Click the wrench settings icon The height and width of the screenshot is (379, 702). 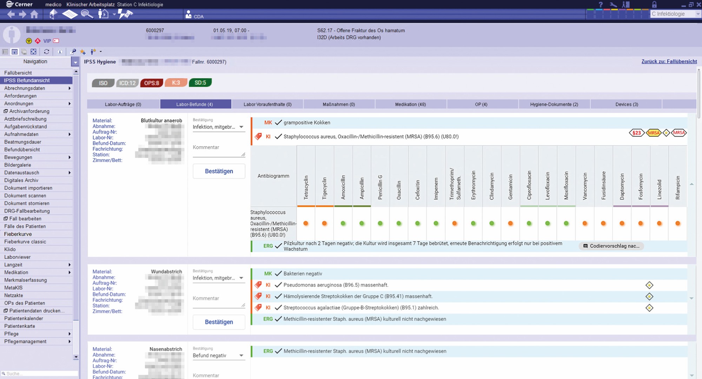coord(613,5)
